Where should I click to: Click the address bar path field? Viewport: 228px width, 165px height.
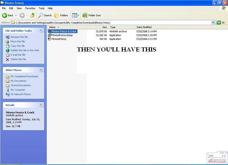coord(111,23)
